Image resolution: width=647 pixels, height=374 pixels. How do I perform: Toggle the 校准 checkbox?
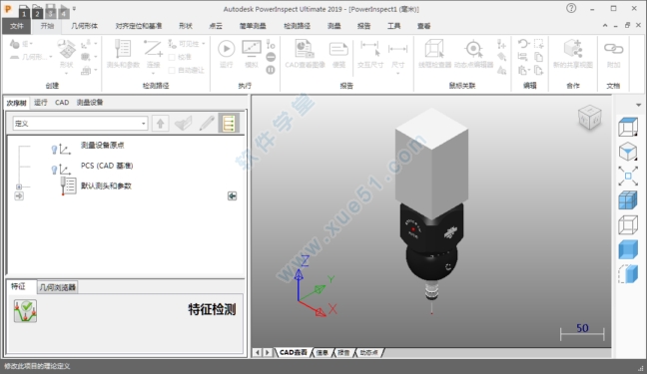[172, 57]
